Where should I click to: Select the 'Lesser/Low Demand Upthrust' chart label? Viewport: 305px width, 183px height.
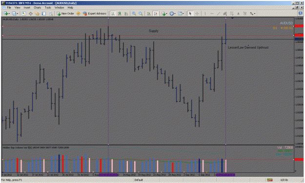tap(248, 47)
